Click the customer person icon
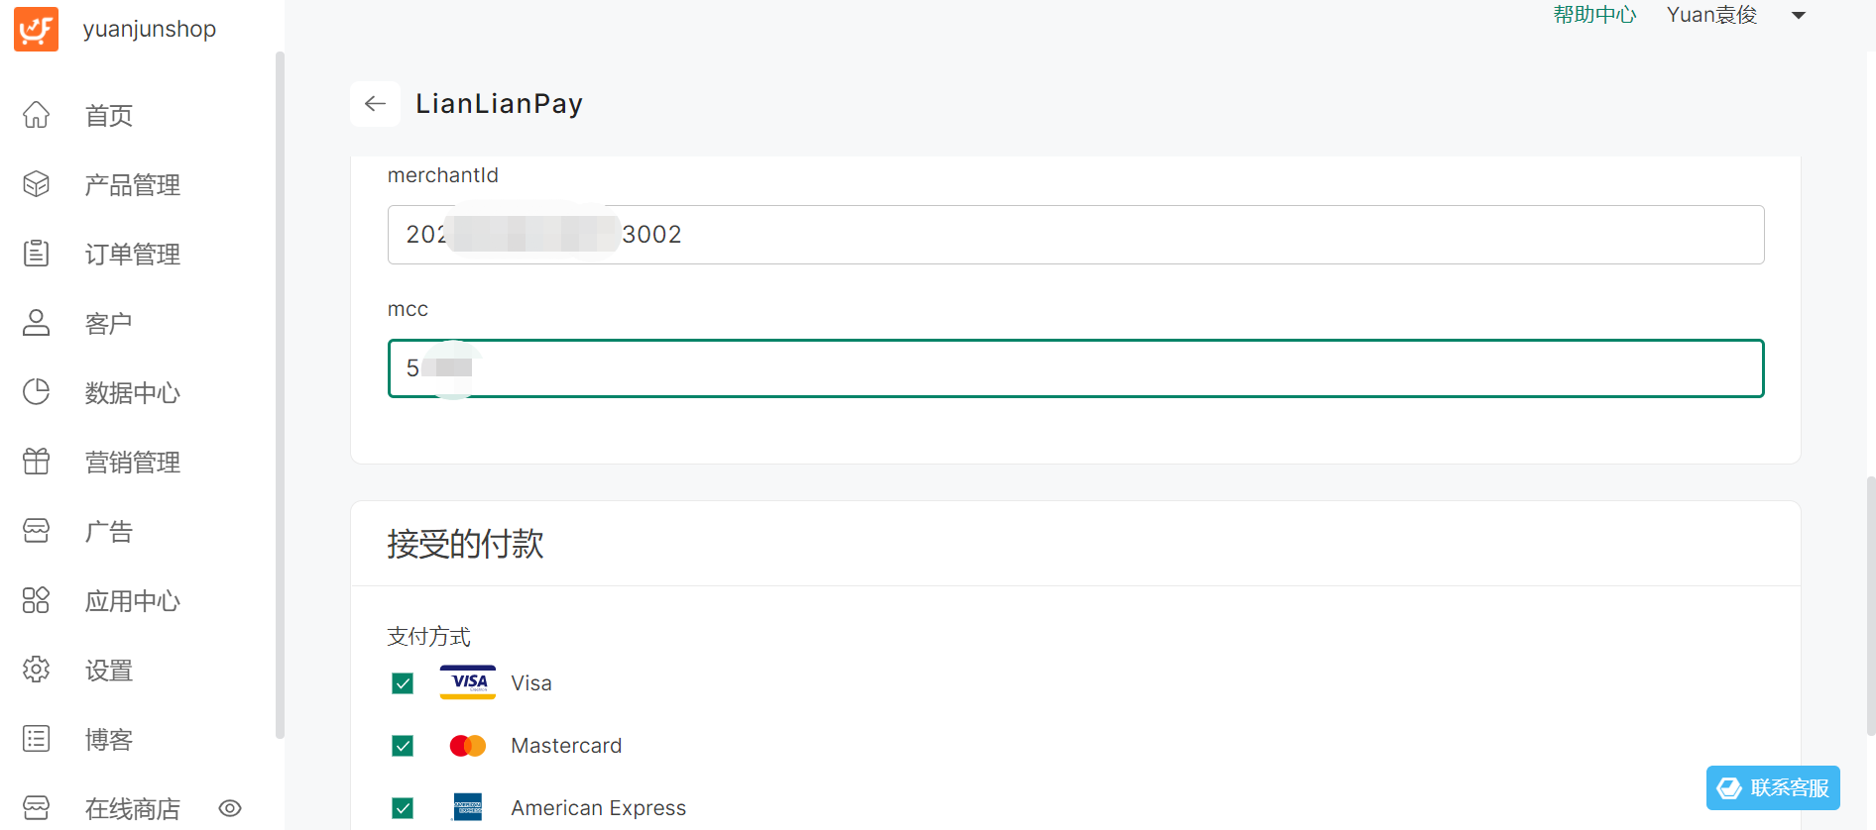 [x=37, y=323]
